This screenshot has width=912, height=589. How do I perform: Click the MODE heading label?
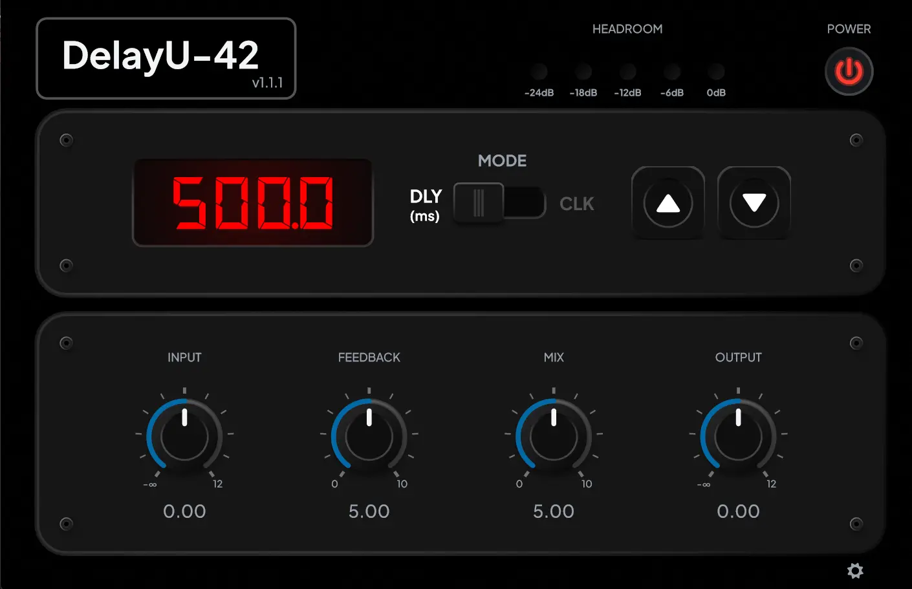point(502,161)
